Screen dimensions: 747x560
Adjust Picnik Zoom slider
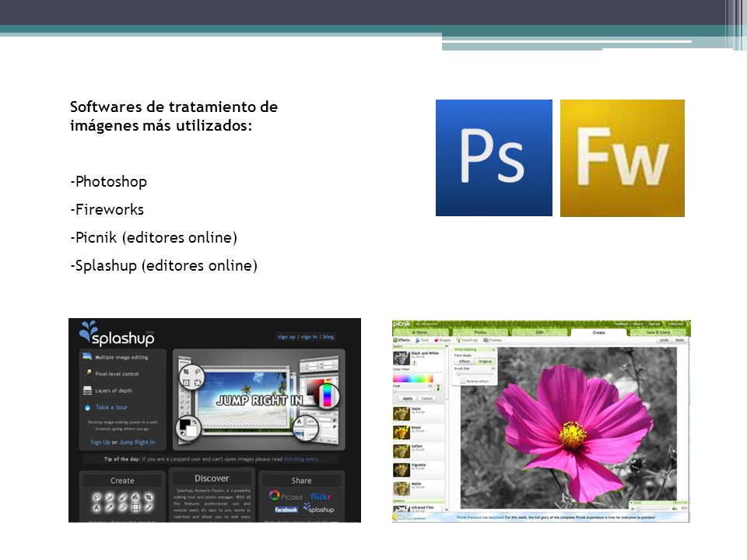[x=654, y=509]
